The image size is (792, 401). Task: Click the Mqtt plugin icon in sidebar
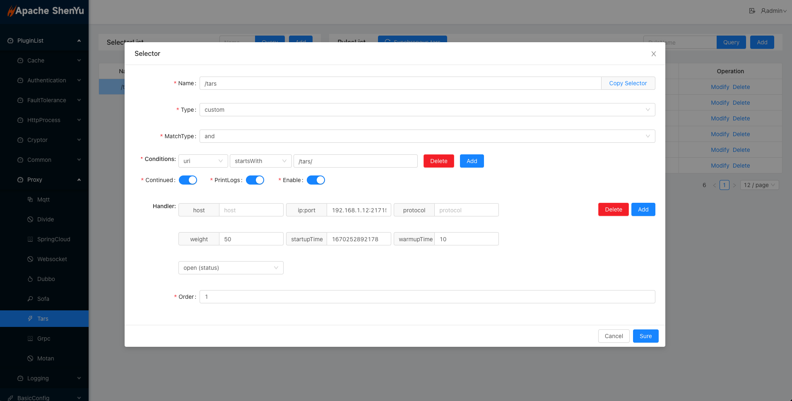click(30, 199)
